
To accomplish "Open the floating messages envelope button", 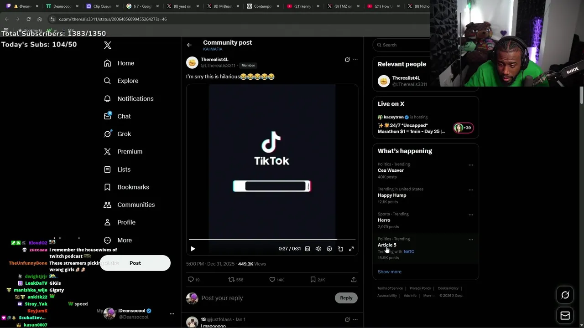I will coord(565,315).
